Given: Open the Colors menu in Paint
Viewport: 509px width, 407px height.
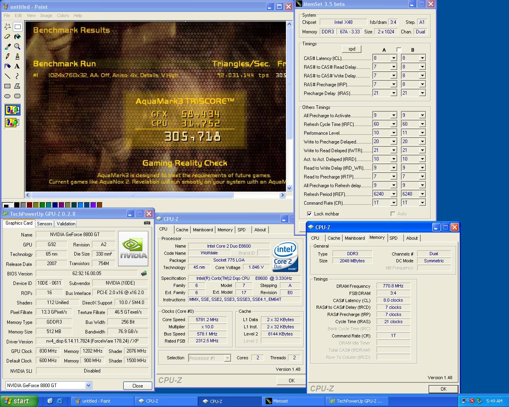Looking at the screenshot, I should click(x=63, y=16).
